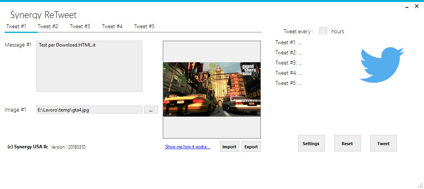Click the Tweet button

click(x=384, y=144)
